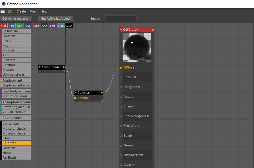Viewport: 254px width, 168px height.
Task: Click the Displacement input port on OctGlossy
Action: 121,155
